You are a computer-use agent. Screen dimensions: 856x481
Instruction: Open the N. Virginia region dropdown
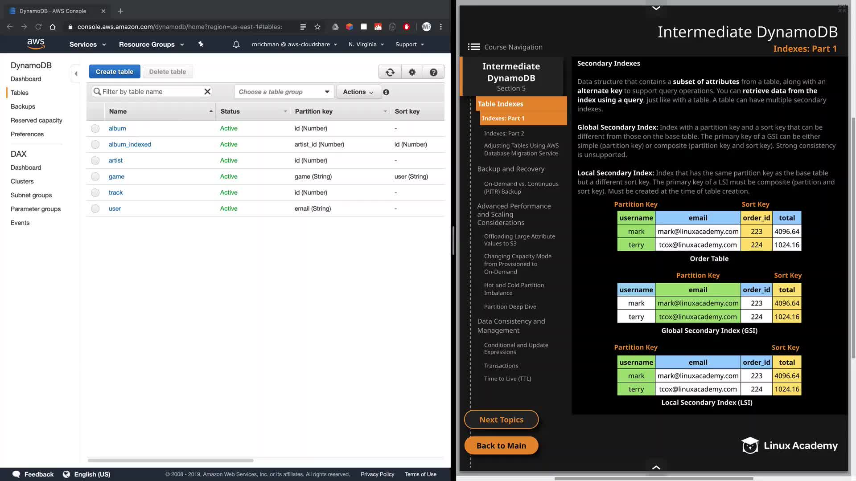point(366,45)
